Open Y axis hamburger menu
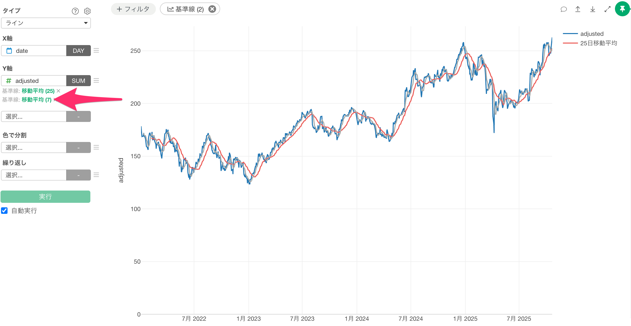Viewport: 631px width, 326px height. coord(96,81)
